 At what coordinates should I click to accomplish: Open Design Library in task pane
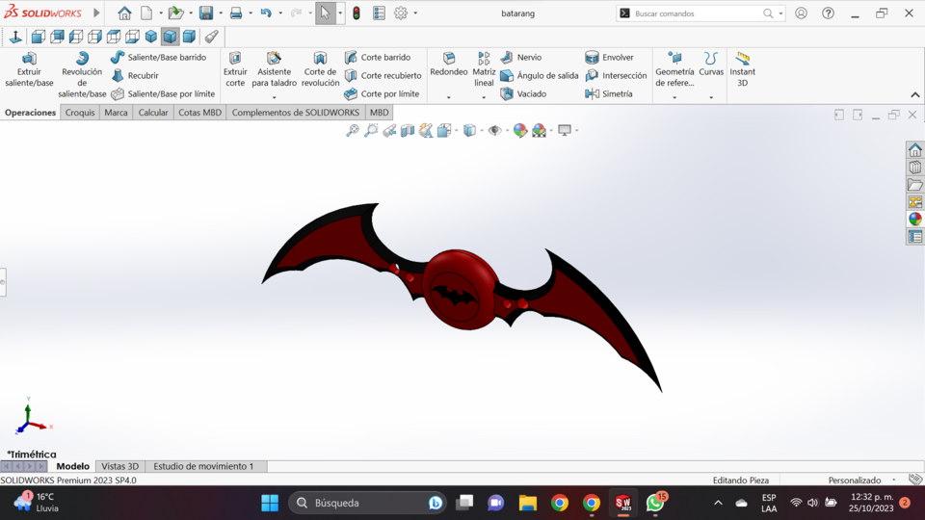click(x=915, y=168)
